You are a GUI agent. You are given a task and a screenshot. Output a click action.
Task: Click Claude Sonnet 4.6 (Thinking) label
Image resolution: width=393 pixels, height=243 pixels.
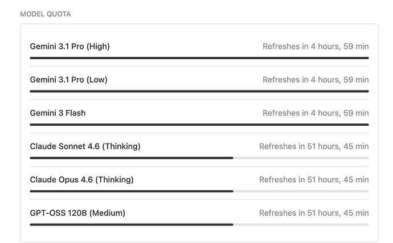click(x=85, y=146)
